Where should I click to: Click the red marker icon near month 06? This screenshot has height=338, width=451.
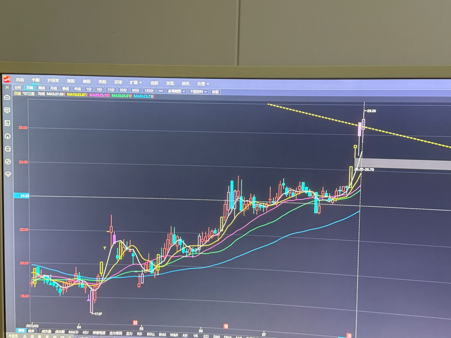click(x=226, y=326)
